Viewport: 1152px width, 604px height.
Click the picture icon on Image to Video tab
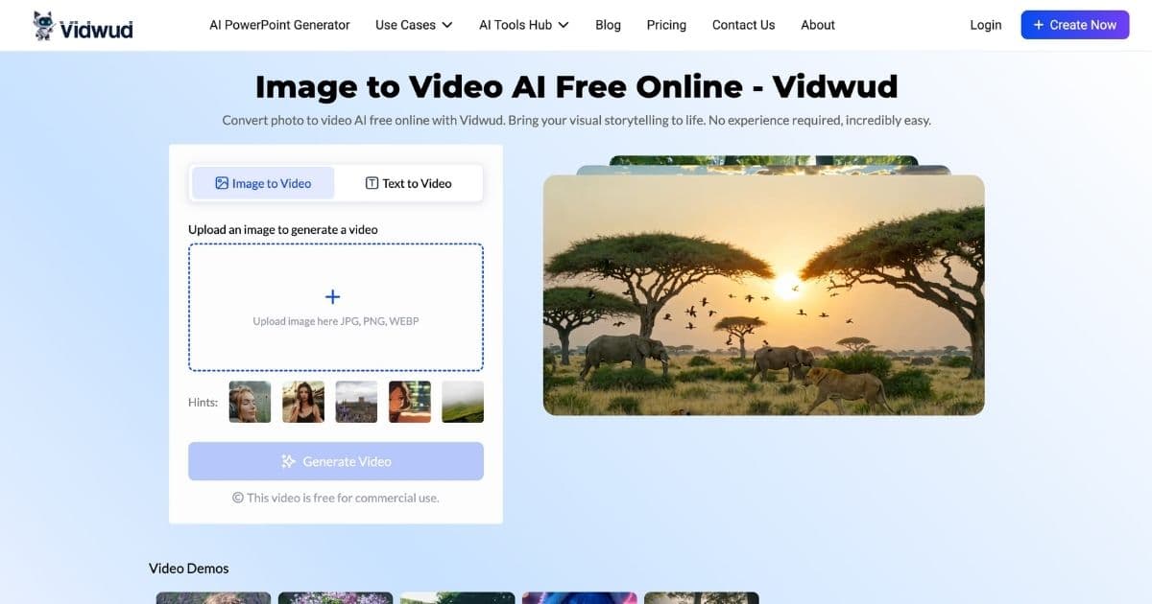222,183
